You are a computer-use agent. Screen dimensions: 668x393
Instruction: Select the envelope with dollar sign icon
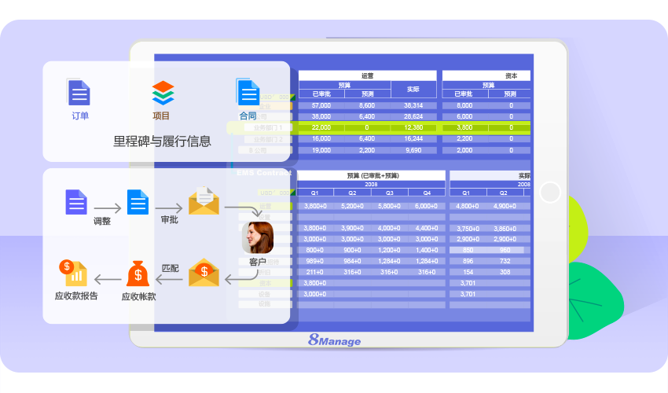click(204, 273)
